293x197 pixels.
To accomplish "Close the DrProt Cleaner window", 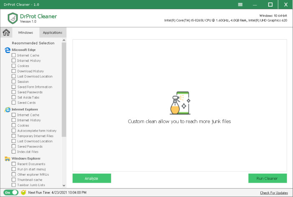I will point(286,5).
